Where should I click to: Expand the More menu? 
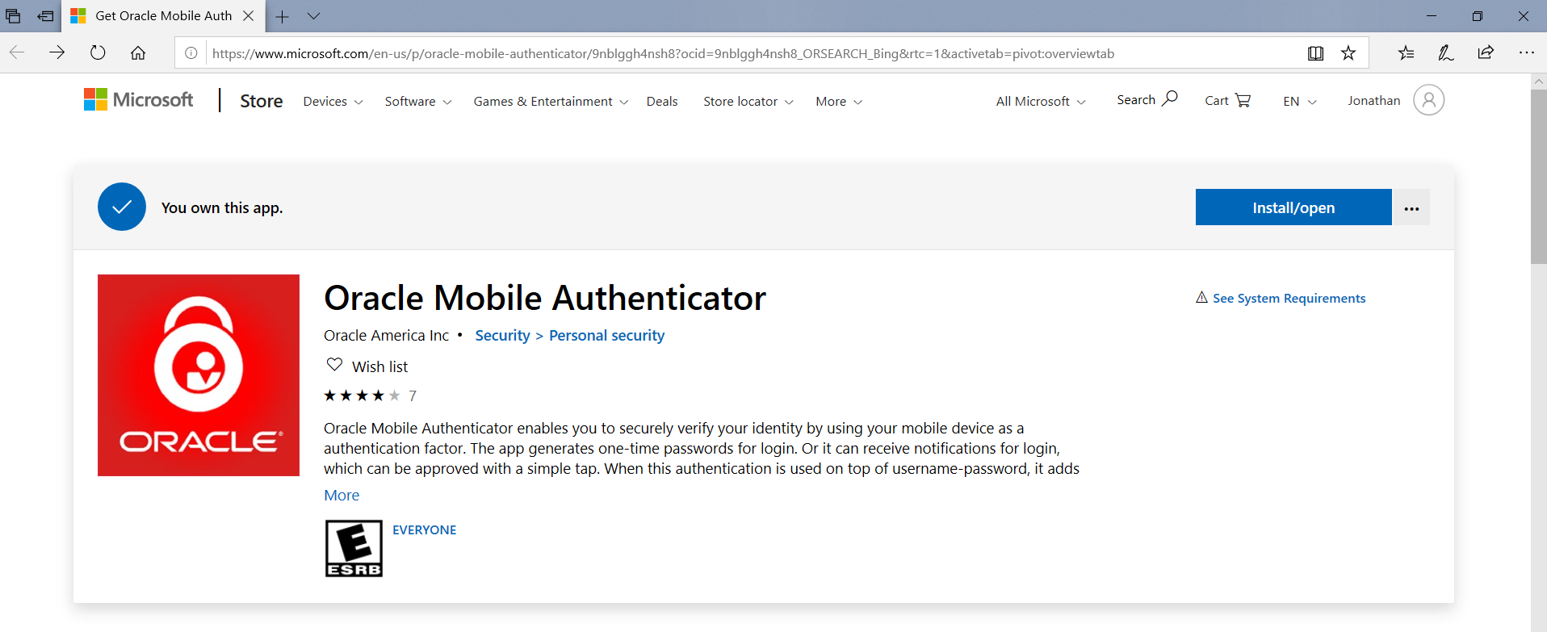point(839,102)
